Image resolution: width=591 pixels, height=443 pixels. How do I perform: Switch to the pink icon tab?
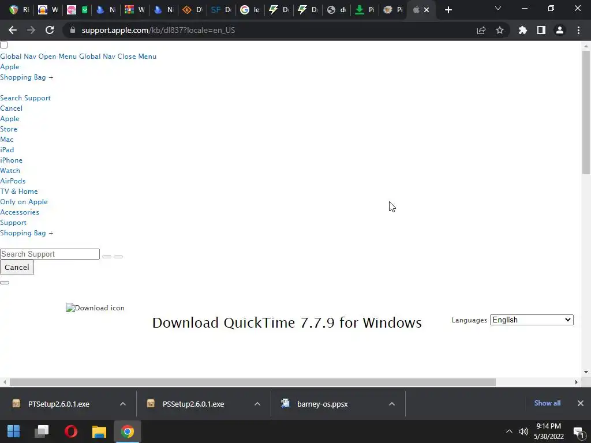click(71, 10)
